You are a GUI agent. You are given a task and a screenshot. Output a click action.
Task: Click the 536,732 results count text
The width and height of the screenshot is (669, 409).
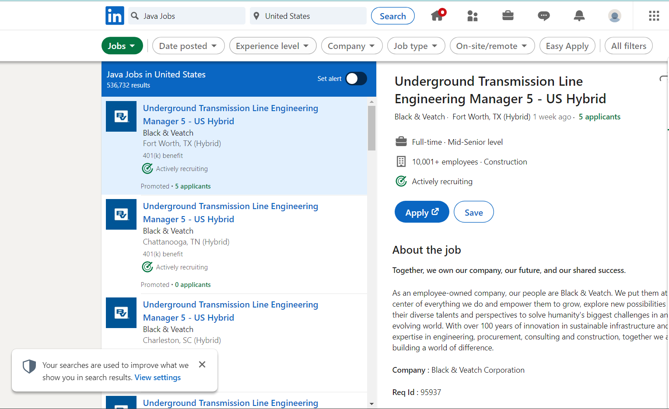tap(128, 85)
